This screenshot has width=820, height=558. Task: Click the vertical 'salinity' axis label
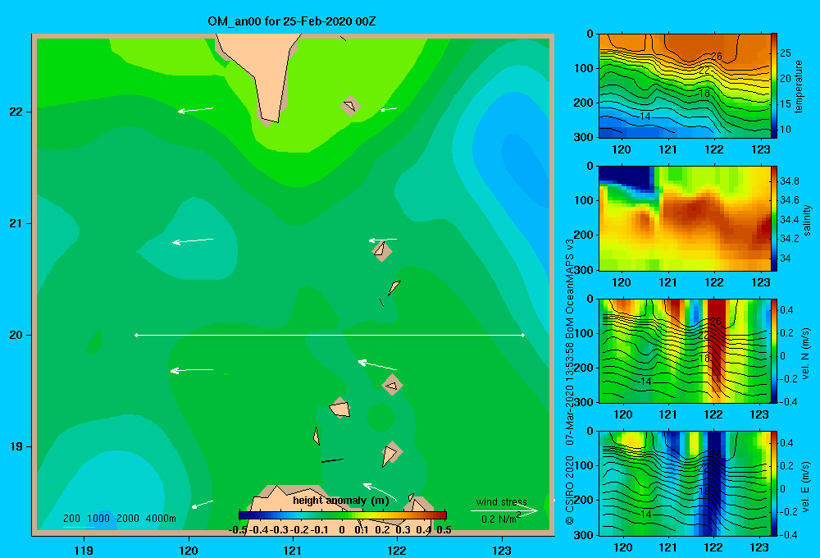(807, 220)
